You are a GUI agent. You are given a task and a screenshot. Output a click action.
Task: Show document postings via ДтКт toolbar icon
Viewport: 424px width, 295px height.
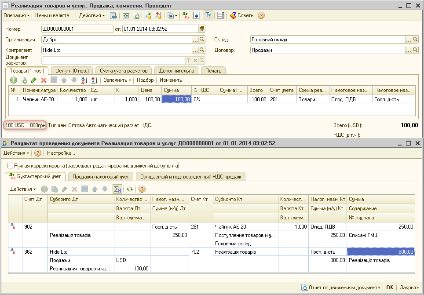coord(186,15)
